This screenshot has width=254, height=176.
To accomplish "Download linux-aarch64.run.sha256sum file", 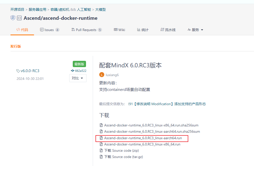I will [152, 131].
